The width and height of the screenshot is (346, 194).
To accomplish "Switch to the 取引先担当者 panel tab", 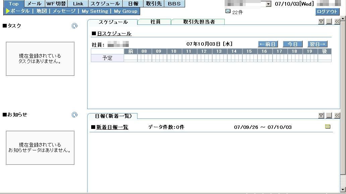I will pos(199,22).
